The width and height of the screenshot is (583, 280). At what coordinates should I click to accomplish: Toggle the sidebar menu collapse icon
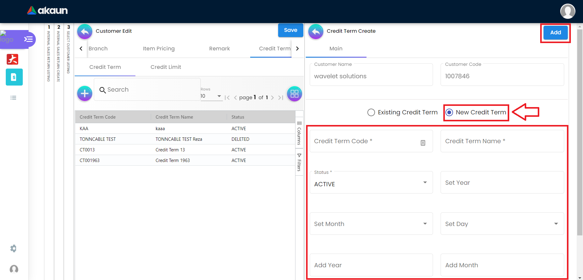(28, 39)
